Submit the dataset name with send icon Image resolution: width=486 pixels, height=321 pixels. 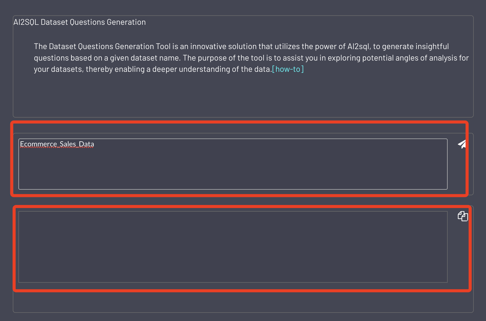(x=462, y=144)
